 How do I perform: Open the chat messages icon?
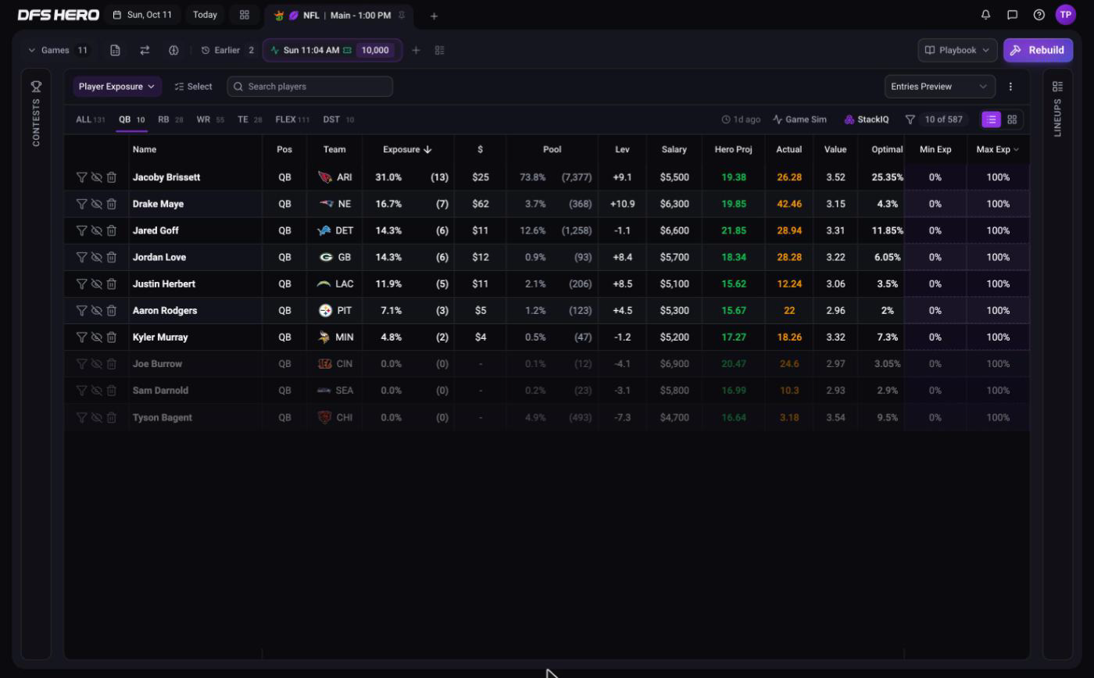click(1012, 15)
